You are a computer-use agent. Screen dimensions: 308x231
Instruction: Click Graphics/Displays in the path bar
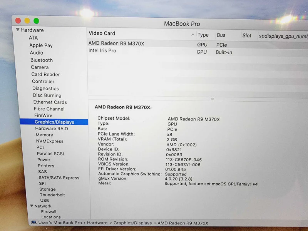(x=132, y=223)
